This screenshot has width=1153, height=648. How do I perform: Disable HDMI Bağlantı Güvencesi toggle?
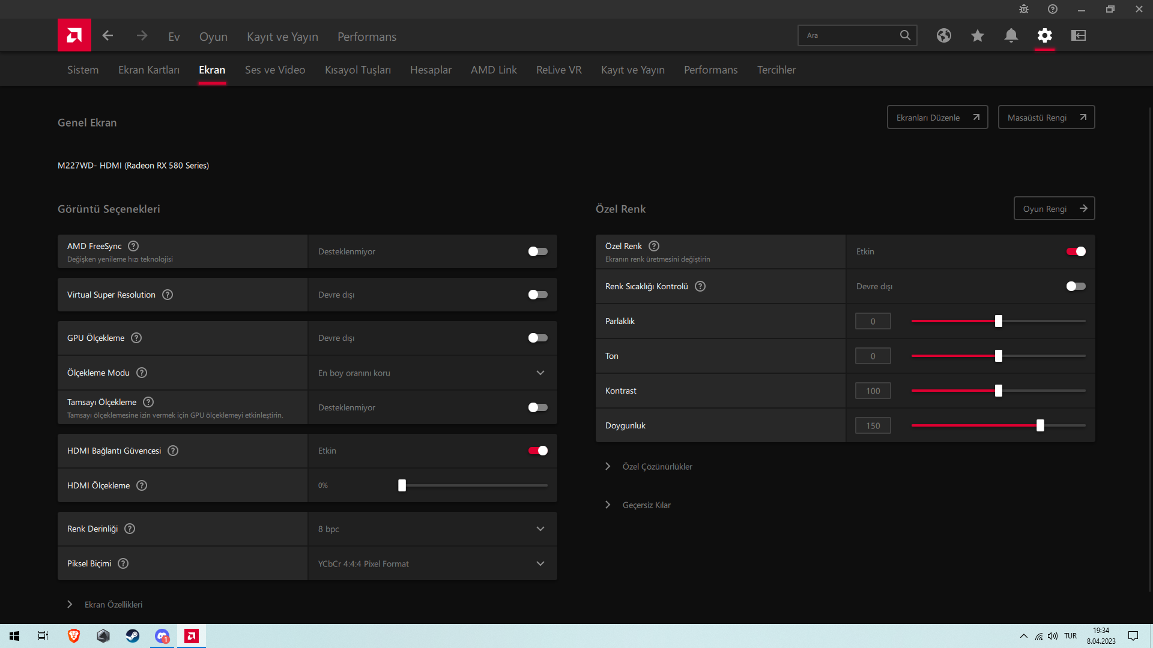pyautogui.click(x=537, y=451)
